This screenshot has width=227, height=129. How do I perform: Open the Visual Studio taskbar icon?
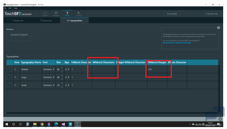tap(63, 124)
